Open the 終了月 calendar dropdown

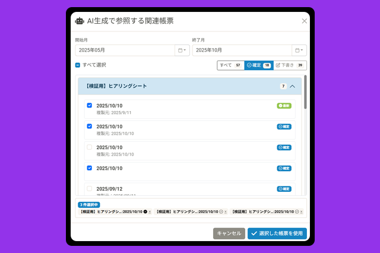[x=299, y=50]
